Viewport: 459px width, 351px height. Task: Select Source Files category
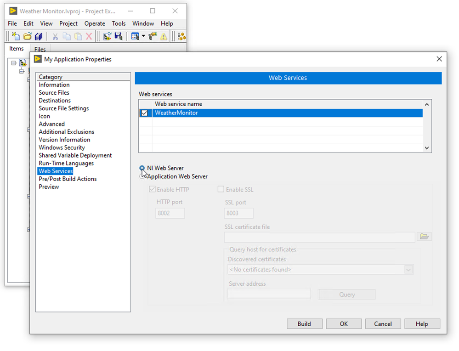(x=54, y=93)
